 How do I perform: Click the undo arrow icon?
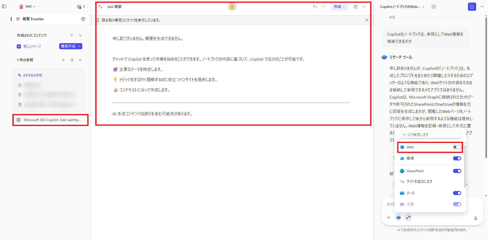pyautogui.click(x=315, y=7)
